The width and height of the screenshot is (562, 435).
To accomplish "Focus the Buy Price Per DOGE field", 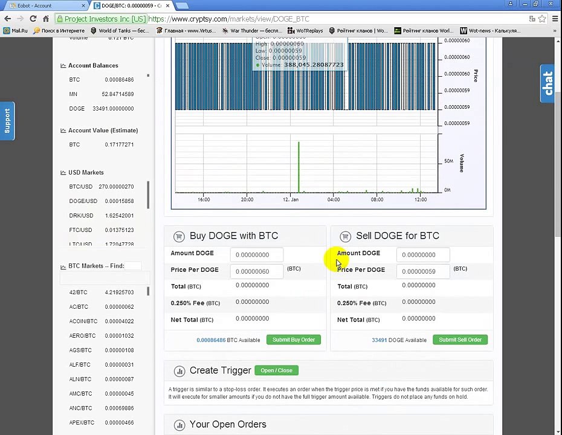I will 257,272.
